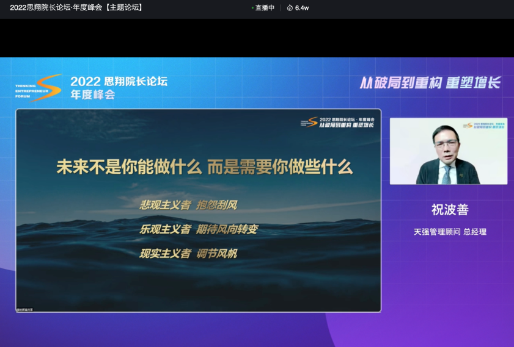Click the speaker title 天强管理顾问 总经理
This screenshot has width=514, height=347.
449,232
